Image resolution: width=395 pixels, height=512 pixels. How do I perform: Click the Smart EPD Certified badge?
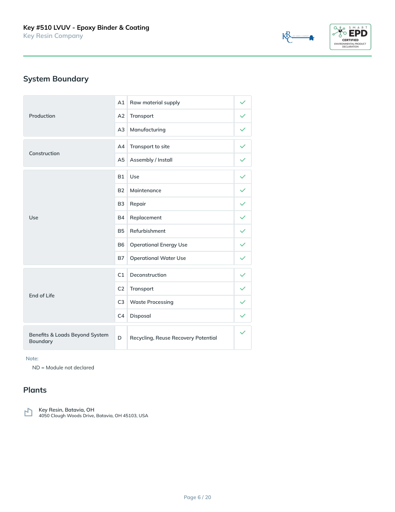[x=350, y=37]
